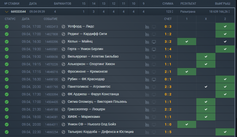Open statistics chart icon for Уотфорд — Лидс
This screenshot has height=137, width=237.
[x=148, y=27]
